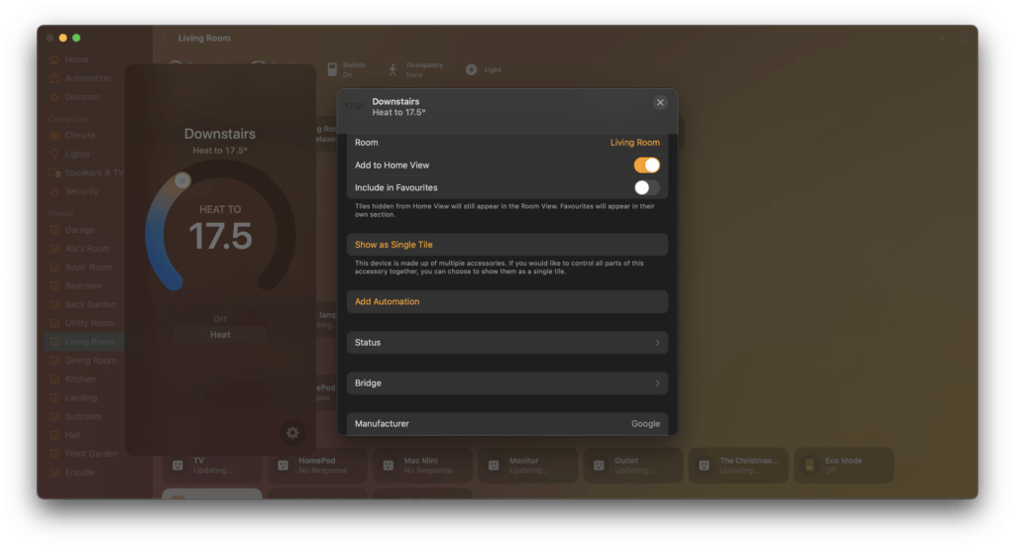
Task: Click the thermostat temperature dial knob
Action: pos(182,180)
